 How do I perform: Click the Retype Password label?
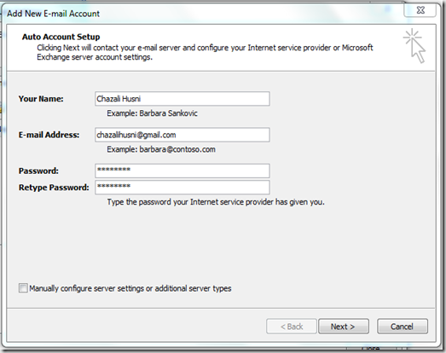54,188
